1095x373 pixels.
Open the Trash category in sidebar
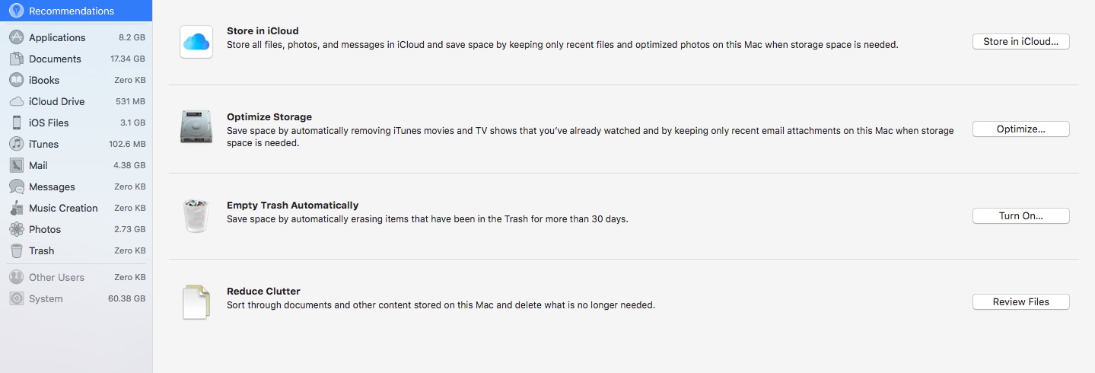pyautogui.click(x=76, y=250)
